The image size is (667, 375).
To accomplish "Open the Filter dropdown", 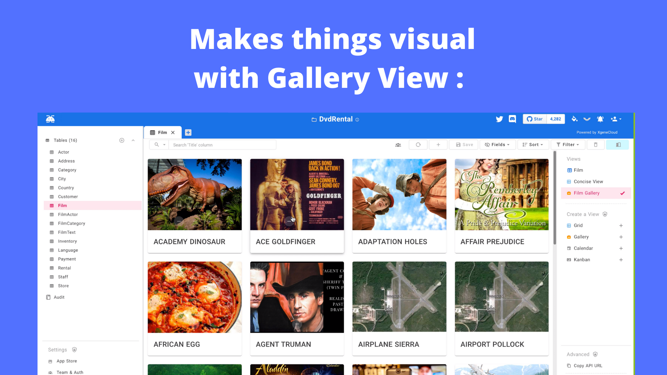I will [x=568, y=144].
